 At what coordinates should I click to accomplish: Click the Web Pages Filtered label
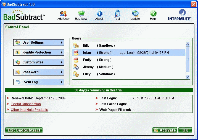point(115,110)
